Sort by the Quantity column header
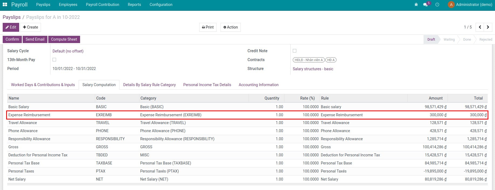This screenshot has width=495, height=190. (266, 98)
